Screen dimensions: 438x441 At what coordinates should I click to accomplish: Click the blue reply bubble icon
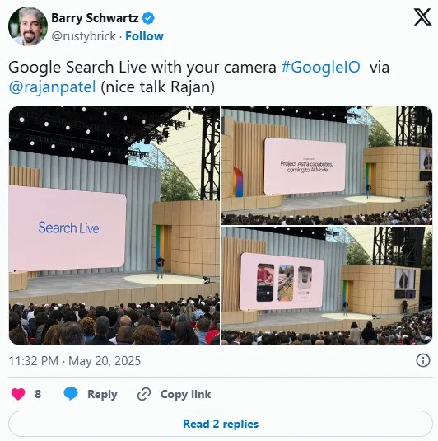pos(71,394)
